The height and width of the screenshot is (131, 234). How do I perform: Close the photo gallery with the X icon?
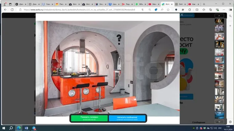pos(182,15)
